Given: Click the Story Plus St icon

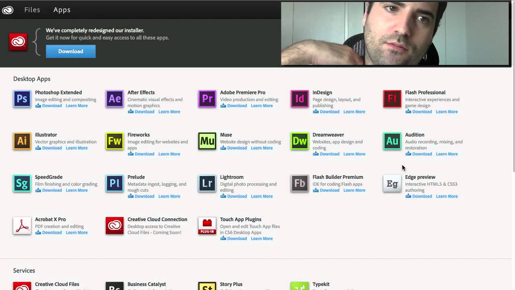Looking at the screenshot, I should coord(207,286).
